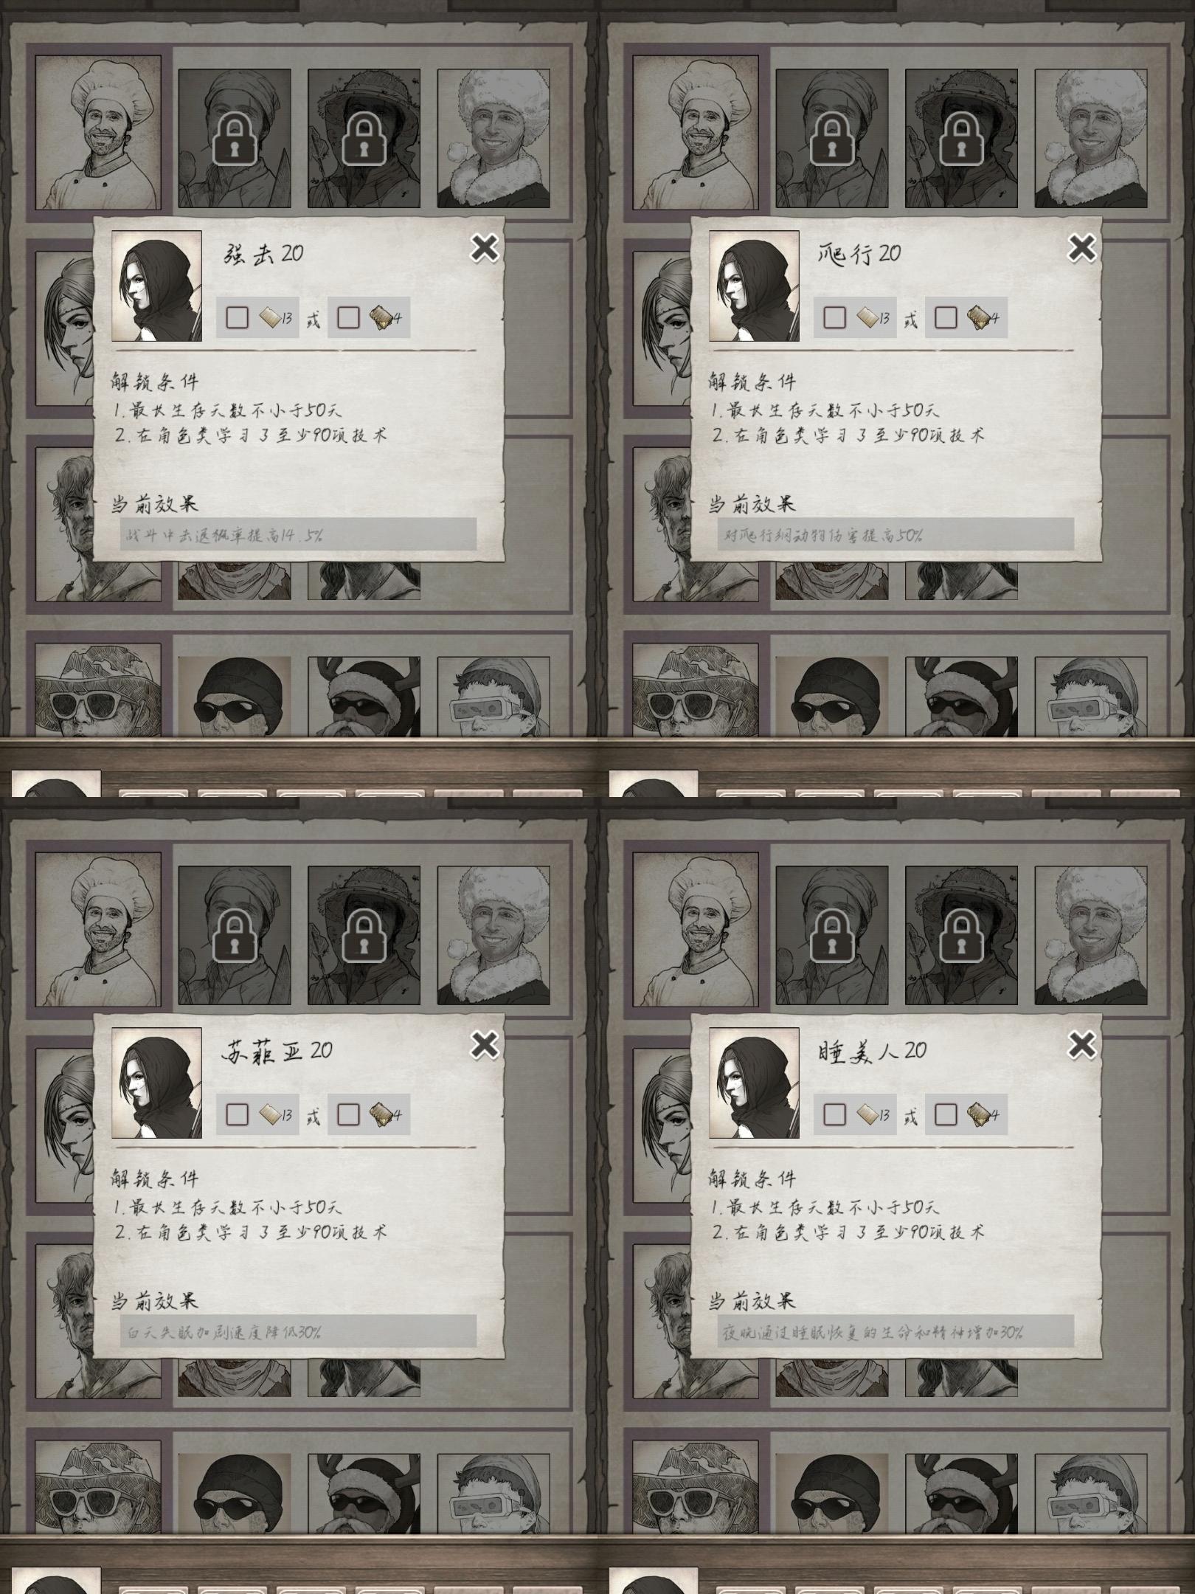Enable the 4-book checkbox in 苏菲亚20 dialog

point(348,1114)
